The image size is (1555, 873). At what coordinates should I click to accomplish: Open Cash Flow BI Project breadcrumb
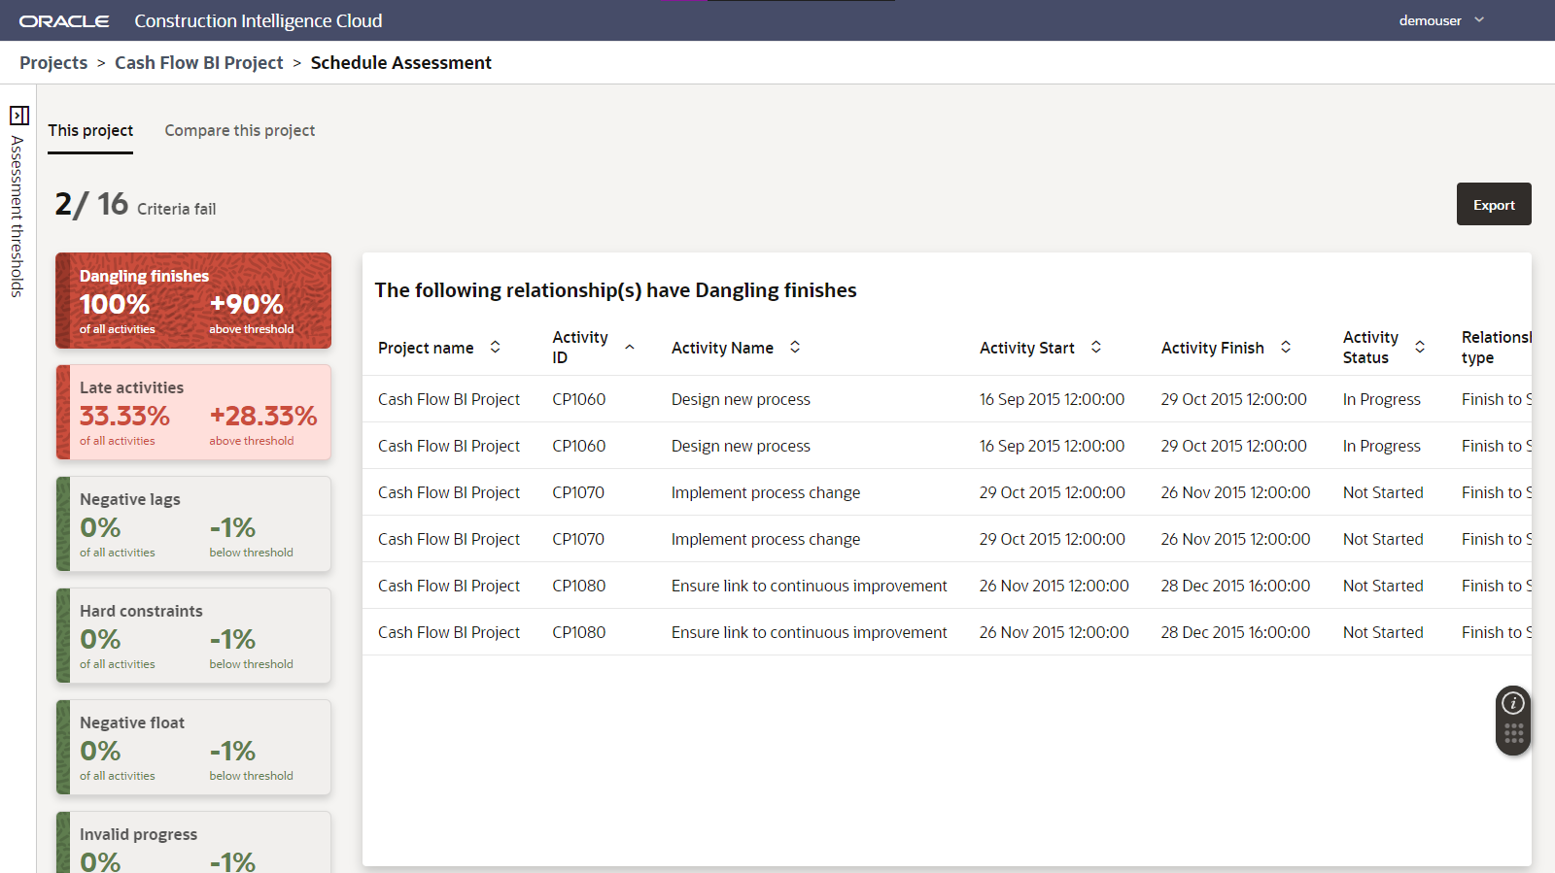coord(199,63)
